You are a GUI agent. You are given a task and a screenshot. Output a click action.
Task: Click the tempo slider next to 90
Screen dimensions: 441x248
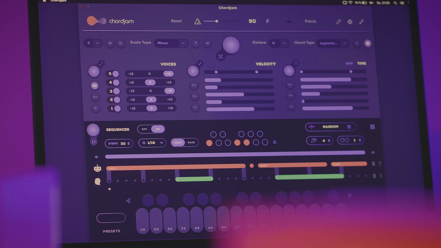point(222,21)
